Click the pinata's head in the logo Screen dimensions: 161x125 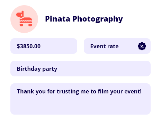tap(20, 14)
